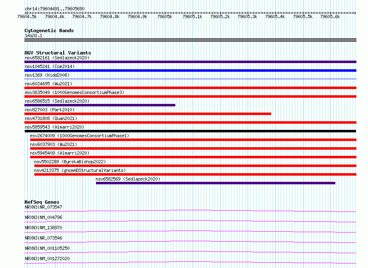Click the red esv3635049 variant bar

tap(190, 96)
